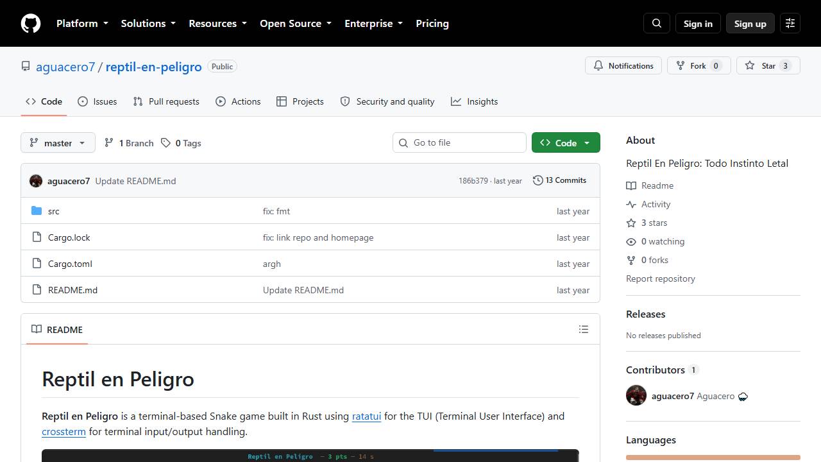Click the eye icon beside 0 watching
The height and width of the screenshot is (462, 821).
click(631, 241)
